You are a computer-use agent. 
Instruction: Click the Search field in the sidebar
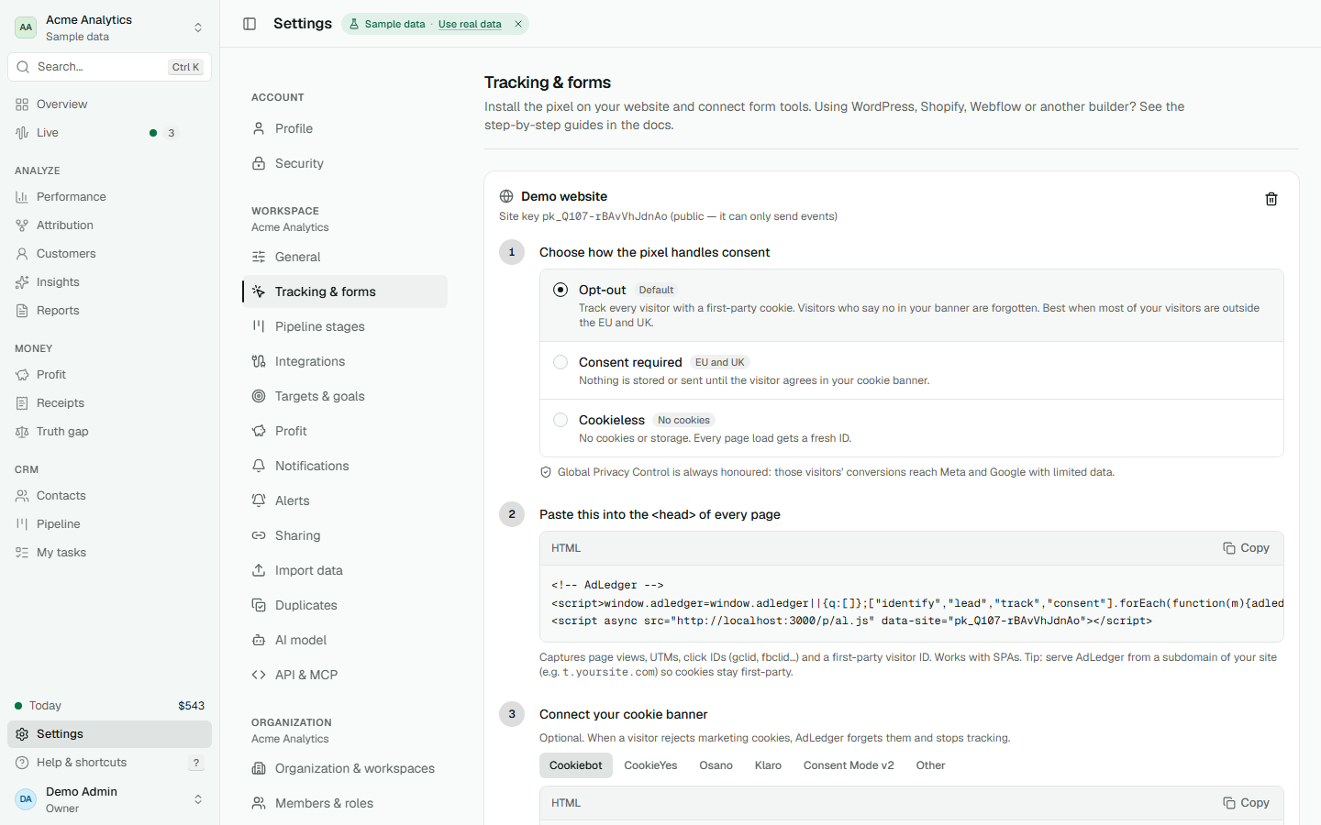[109, 67]
